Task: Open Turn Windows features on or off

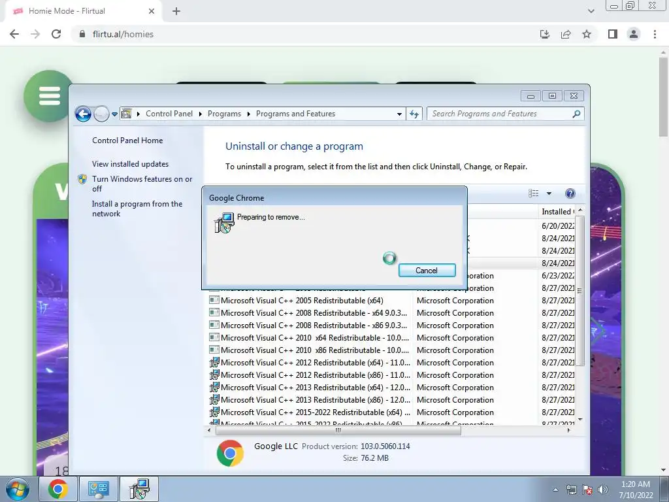Action: (x=142, y=184)
